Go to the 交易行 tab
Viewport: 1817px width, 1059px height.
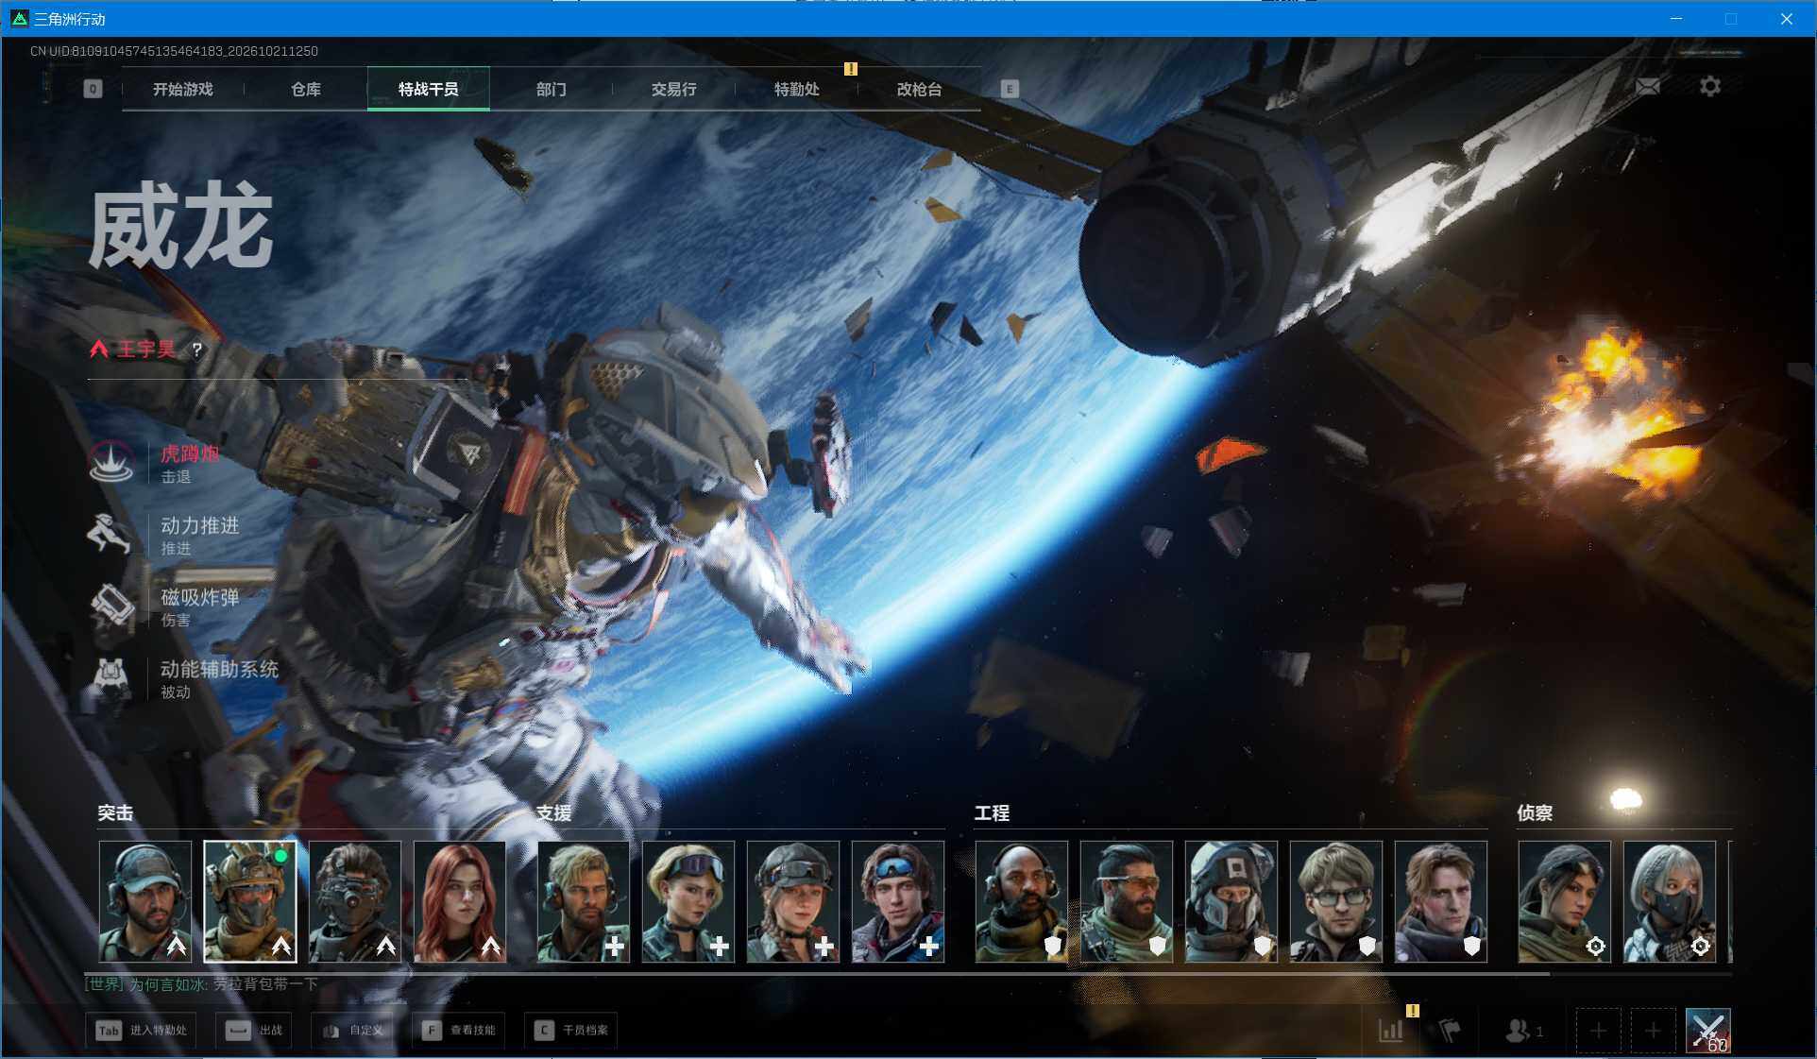point(674,89)
